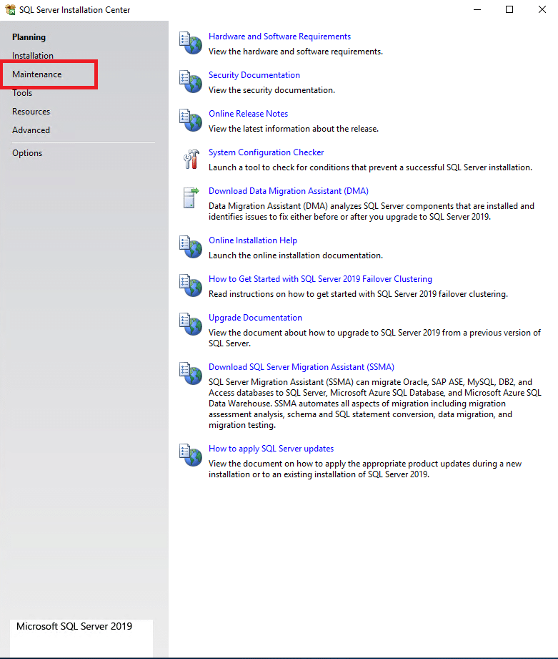Open How to apply SQL Server updates link

coord(271,449)
